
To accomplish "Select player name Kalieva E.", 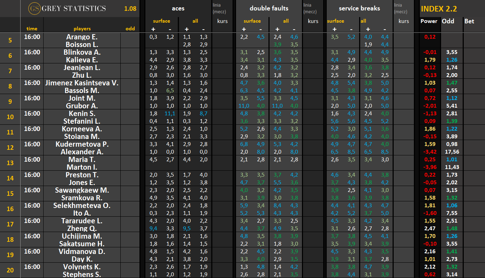I will click(82, 60).
